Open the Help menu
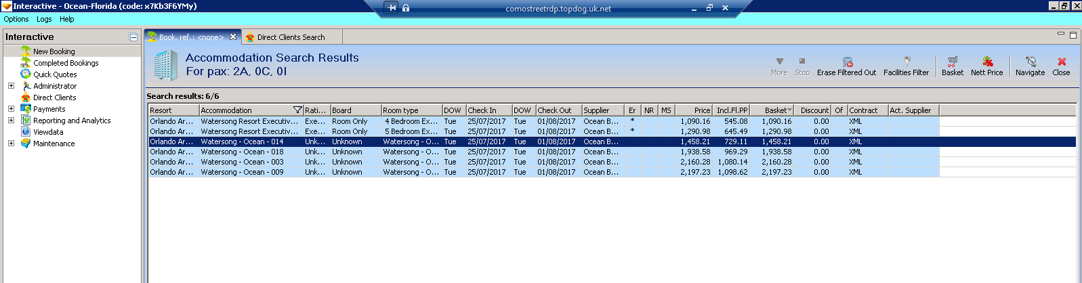This screenshot has height=283, width=1082. 66,19
